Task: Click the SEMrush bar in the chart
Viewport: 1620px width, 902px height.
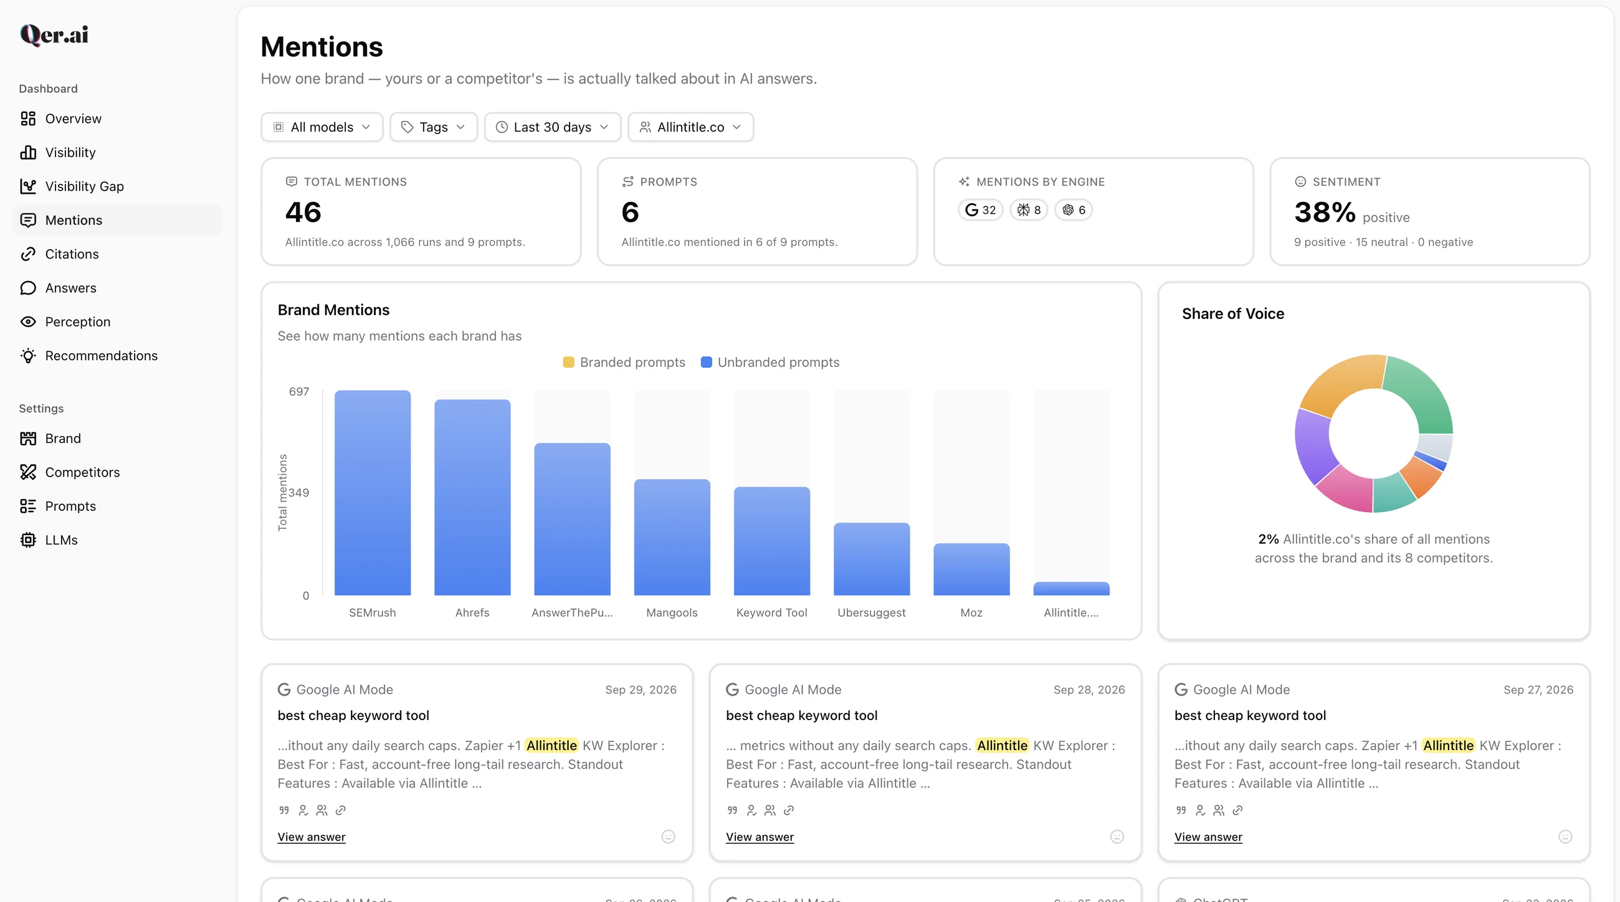Action: [x=373, y=493]
